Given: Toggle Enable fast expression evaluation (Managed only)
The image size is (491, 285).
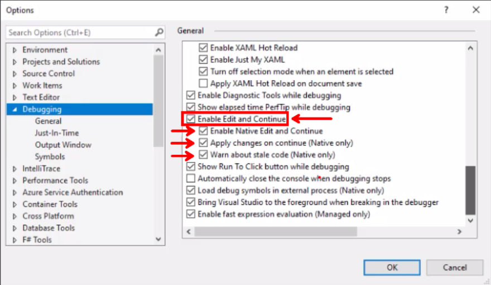Looking at the screenshot, I should pos(191,214).
